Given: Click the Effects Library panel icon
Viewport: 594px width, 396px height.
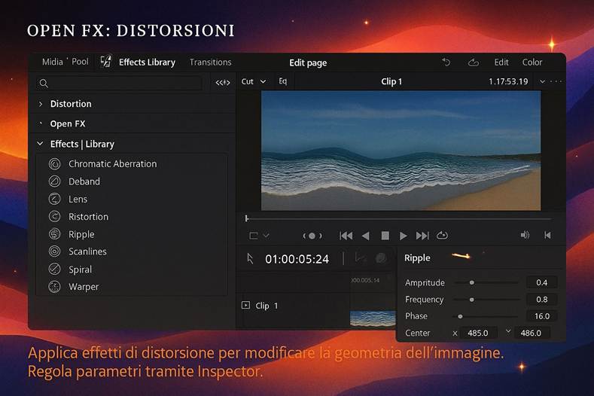Looking at the screenshot, I should click(x=105, y=62).
